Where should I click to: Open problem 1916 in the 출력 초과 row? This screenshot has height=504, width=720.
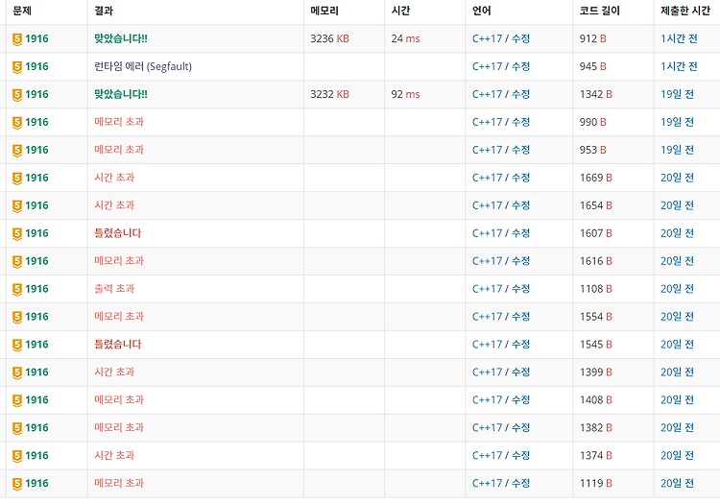coord(36,289)
